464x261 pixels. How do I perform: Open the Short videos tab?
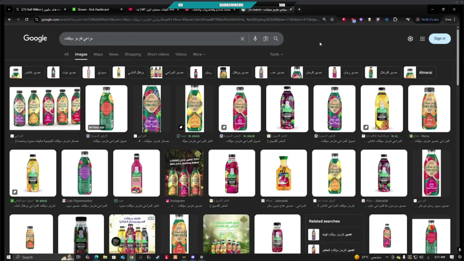pos(158,54)
